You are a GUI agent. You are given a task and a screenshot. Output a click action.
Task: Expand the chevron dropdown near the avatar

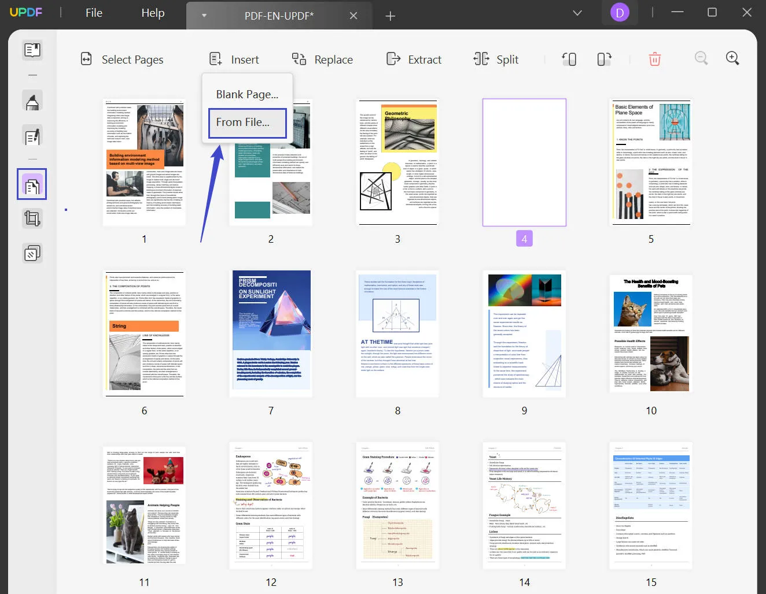[577, 12]
